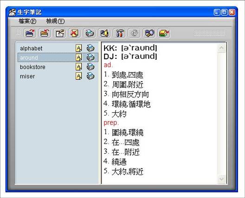Click the edit note toolbar icon
This screenshot has width=245, height=198.
click(x=60, y=33)
